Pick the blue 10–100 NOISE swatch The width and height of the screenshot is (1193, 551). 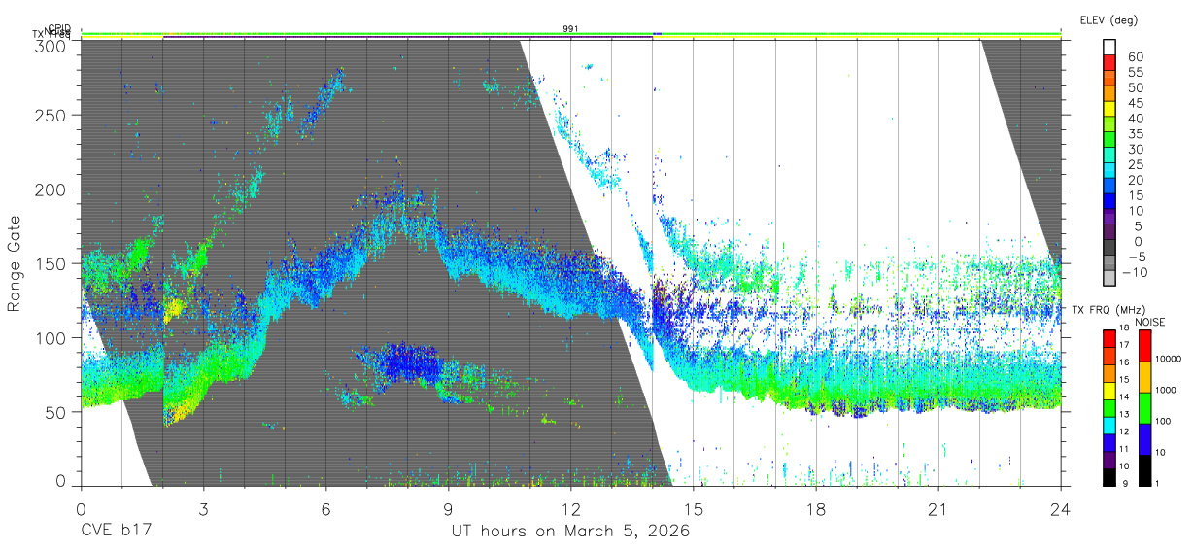1145,439
